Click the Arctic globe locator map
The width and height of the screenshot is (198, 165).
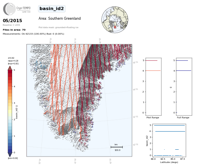[115, 20]
